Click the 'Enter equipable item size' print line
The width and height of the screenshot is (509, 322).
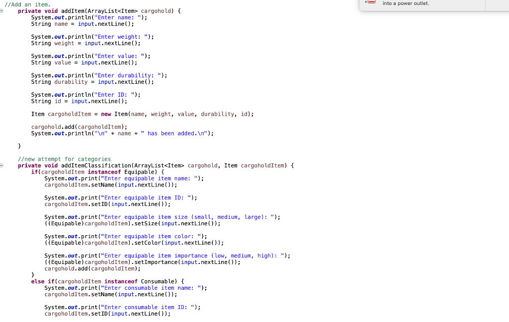coord(163,217)
